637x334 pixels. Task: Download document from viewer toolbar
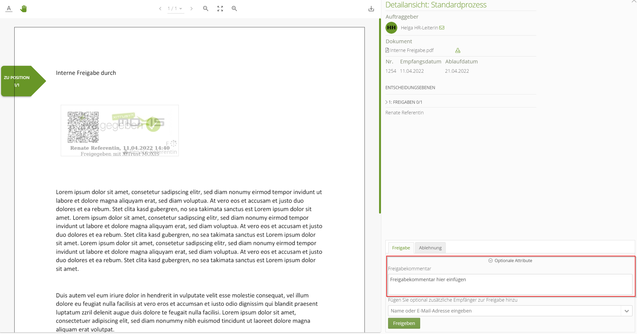pos(371,9)
